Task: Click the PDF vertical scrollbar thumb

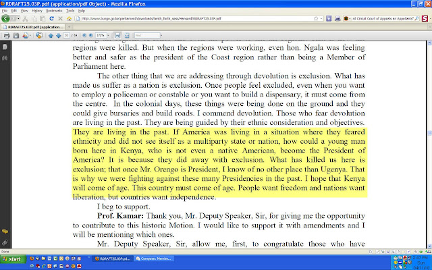Action: pos(429,133)
